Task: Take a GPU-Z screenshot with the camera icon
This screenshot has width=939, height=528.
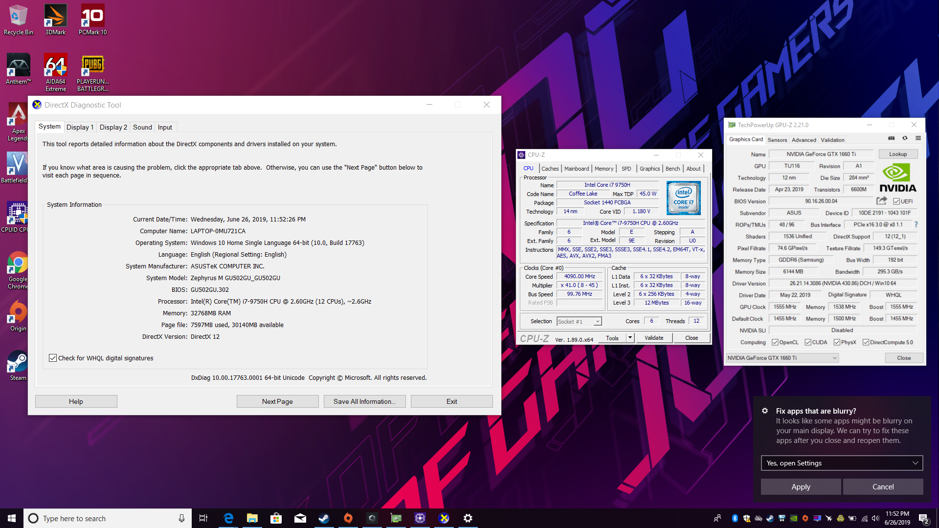Action: point(891,138)
